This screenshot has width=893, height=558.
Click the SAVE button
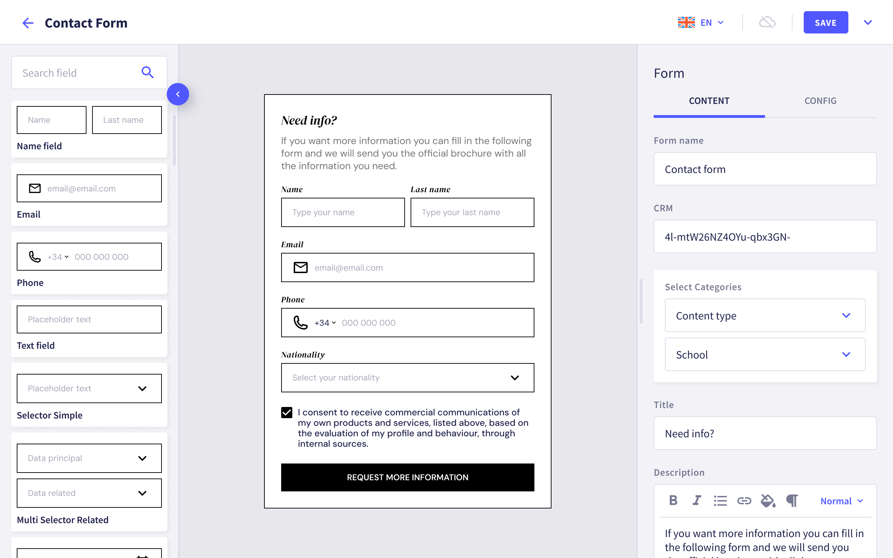[x=825, y=22]
